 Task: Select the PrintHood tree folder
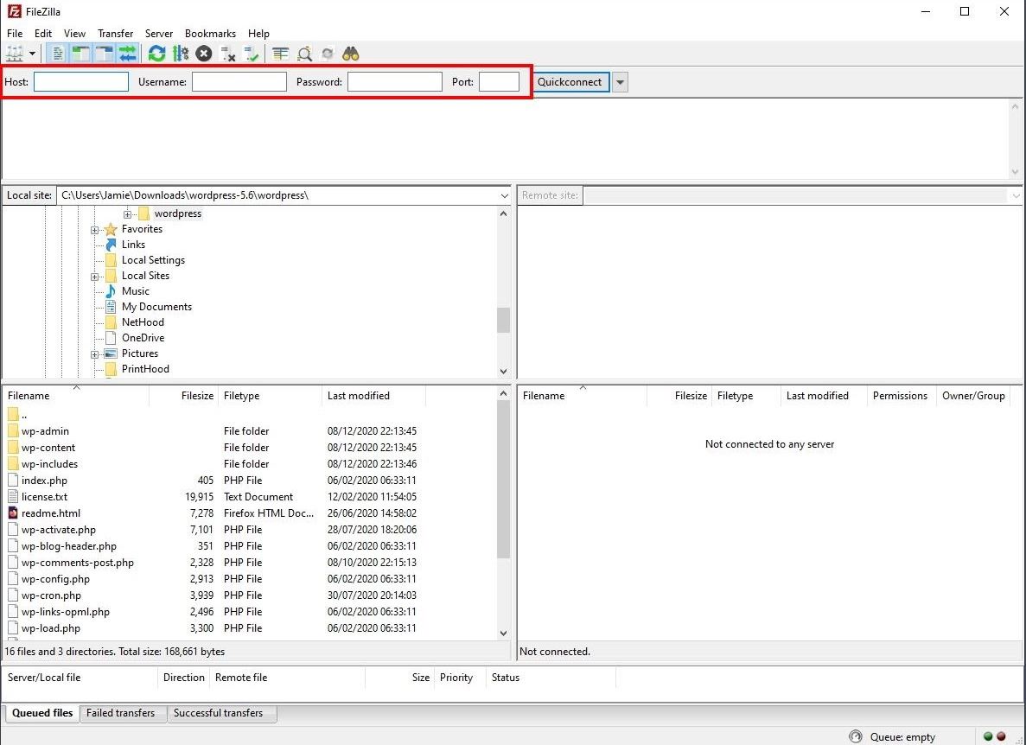tap(145, 369)
